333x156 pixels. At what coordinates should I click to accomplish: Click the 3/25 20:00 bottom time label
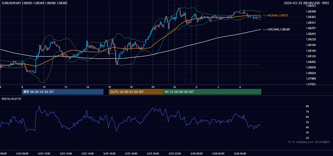[153, 154]
